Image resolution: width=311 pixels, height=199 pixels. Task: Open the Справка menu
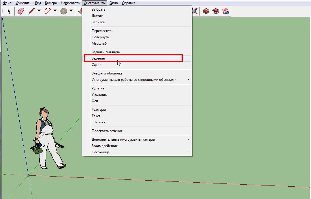point(129,3)
